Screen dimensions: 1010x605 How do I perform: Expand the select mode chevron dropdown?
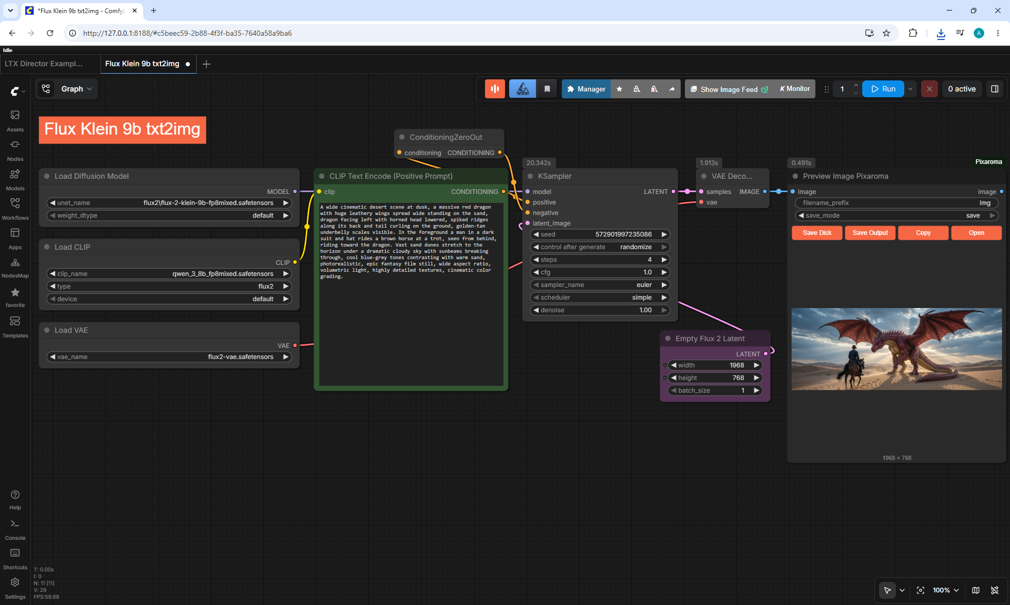point(902,590)
